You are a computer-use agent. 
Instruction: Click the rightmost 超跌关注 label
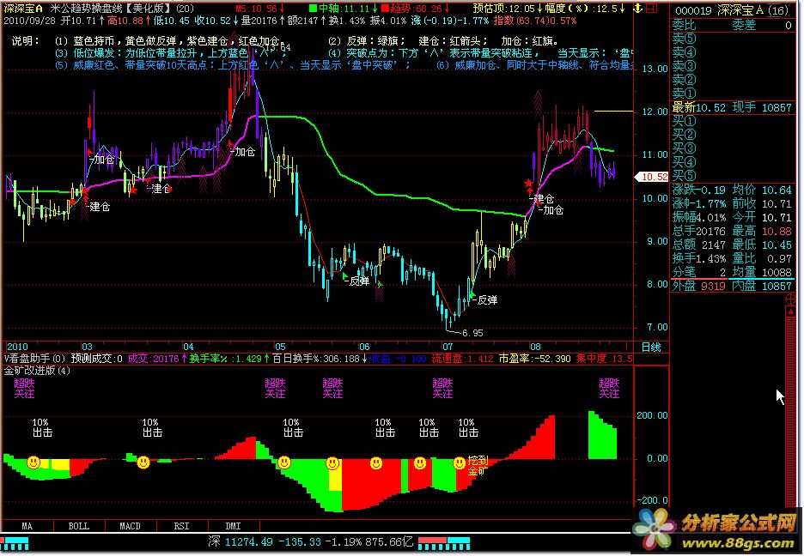(609, 389)
